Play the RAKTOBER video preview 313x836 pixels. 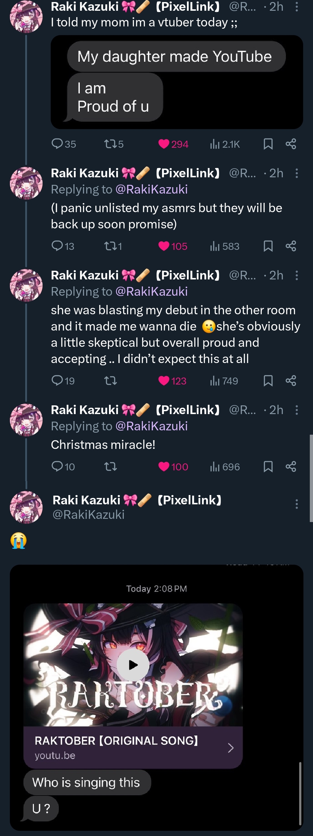tap(133, 665)
